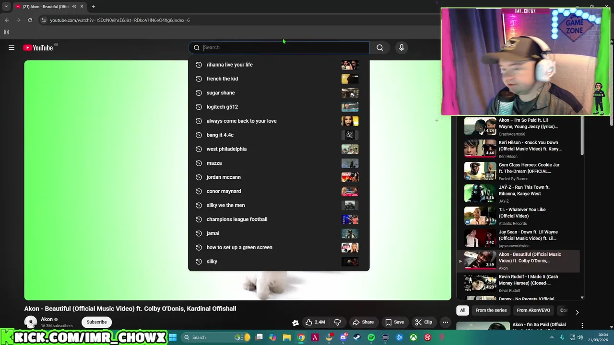Choose 'champions league football' from history
614x345 pixels.
point(279,219)
